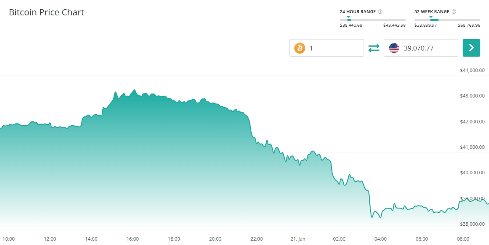Click the 24-hour low value $38,440.68

[x=351, y=25]
